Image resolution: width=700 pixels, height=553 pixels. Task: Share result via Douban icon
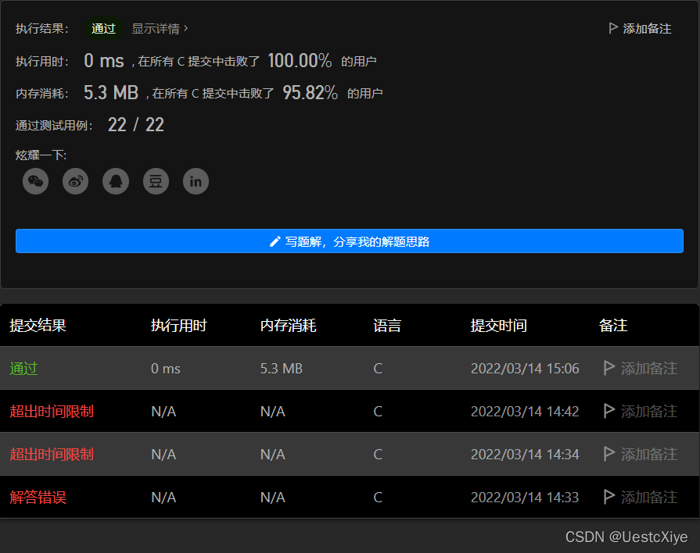tap(156, 181)
